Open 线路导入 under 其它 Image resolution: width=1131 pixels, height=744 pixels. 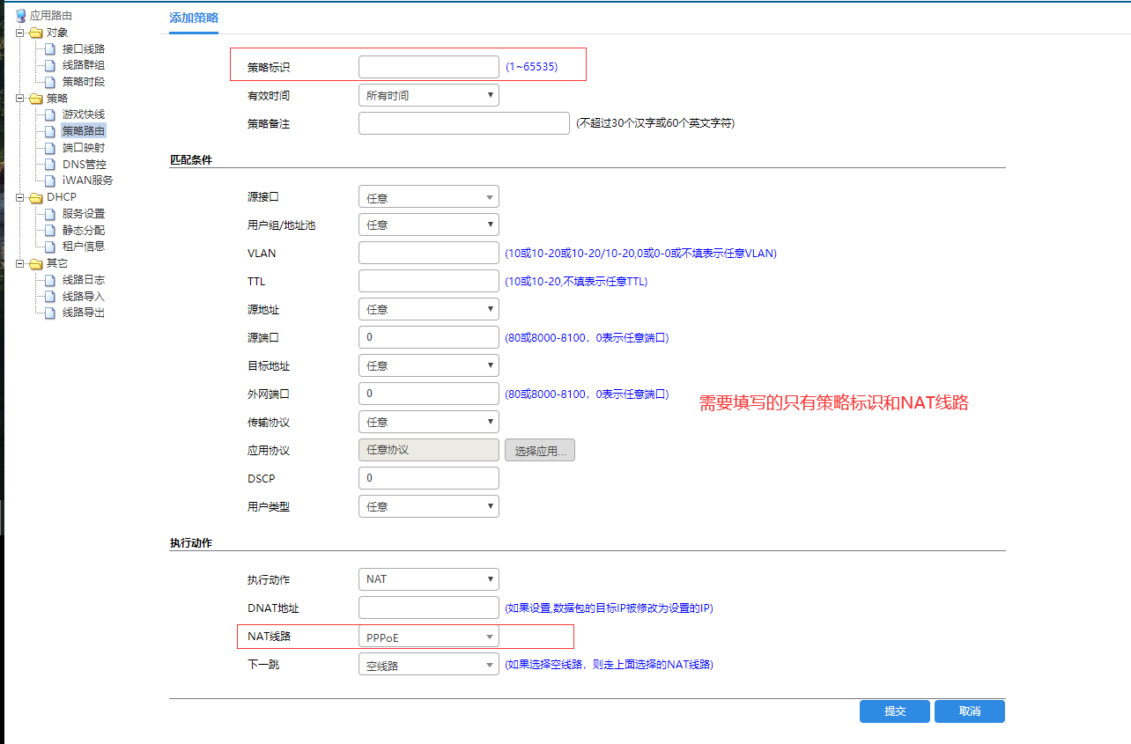[84, 296]
